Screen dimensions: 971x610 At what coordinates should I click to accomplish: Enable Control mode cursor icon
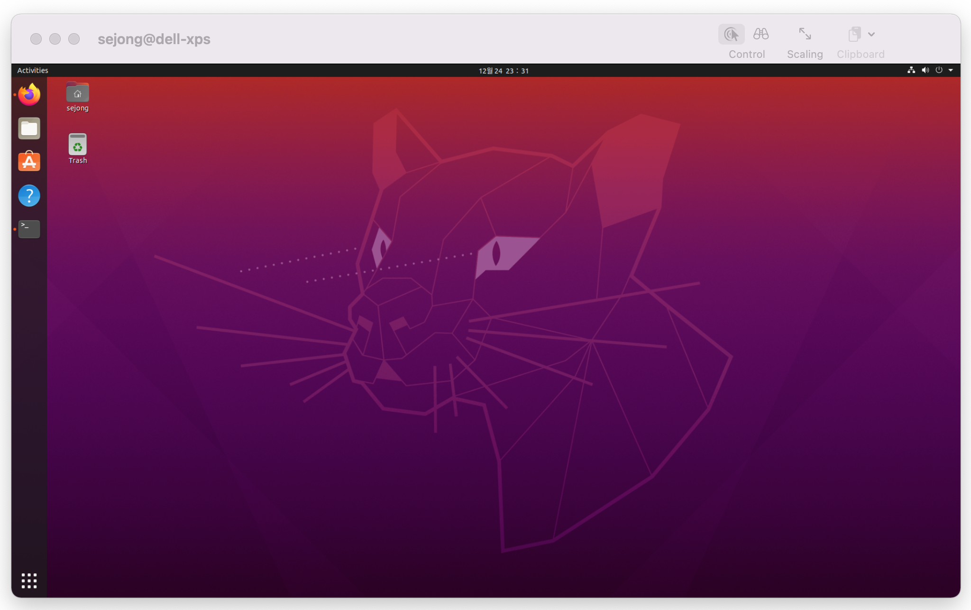pos(731,34)
